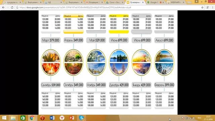Open the taskbar clock showing 22:27
This screenshot has height=121, width=215.
(208, 118)
